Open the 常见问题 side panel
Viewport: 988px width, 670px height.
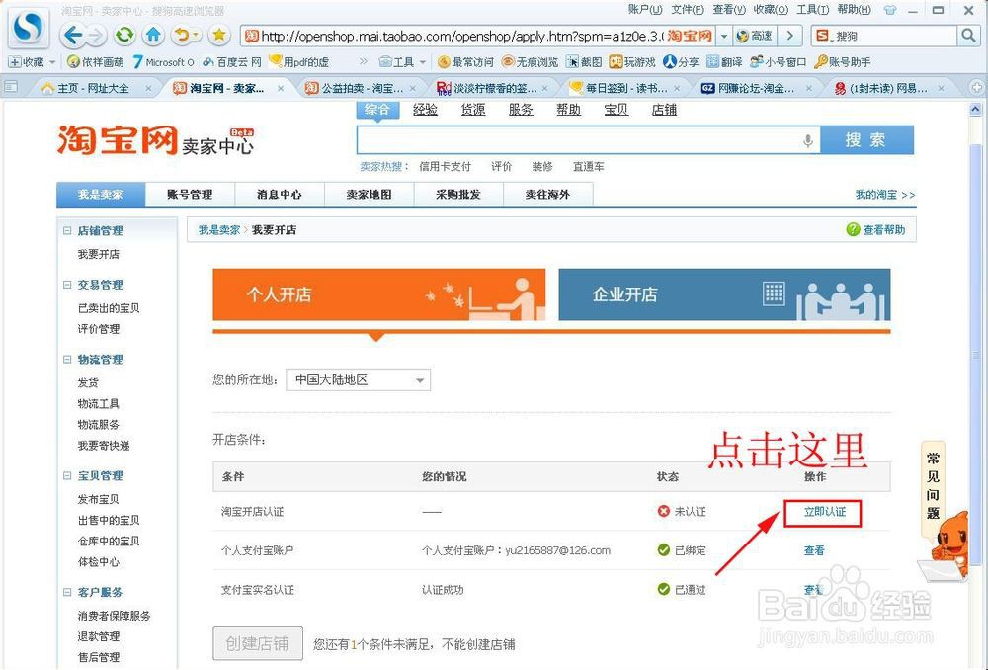click(935, 484)
